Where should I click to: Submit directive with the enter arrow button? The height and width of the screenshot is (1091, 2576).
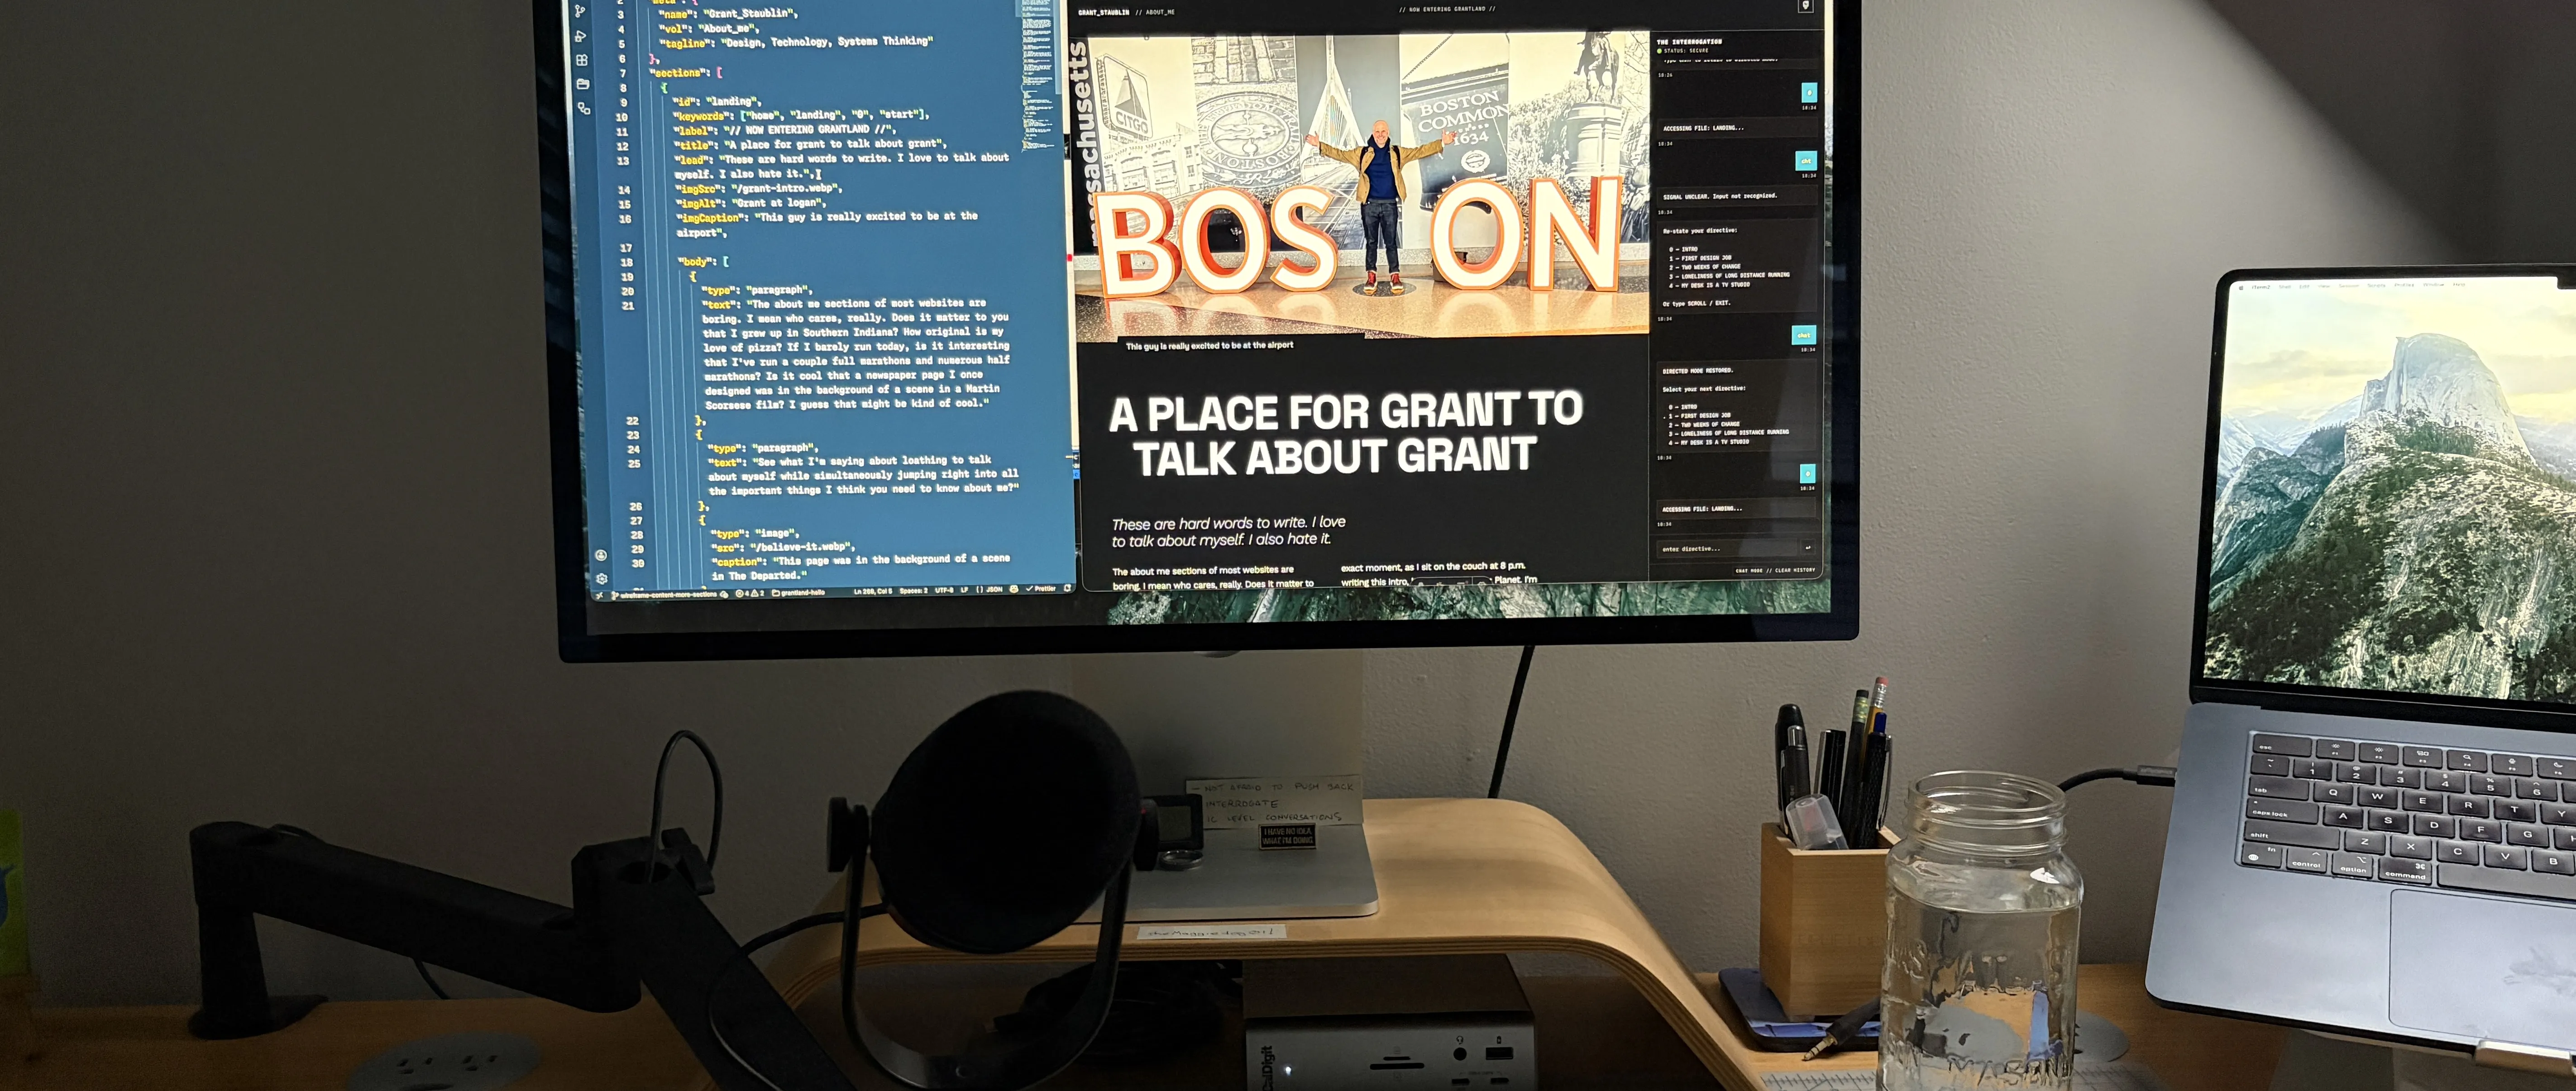tap(1808, 548)
